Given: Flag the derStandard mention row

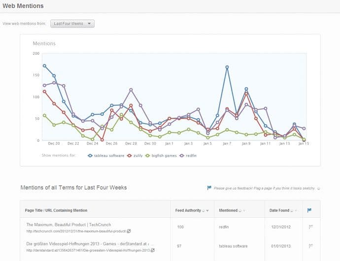Looking at the screenshot, I should (x=310, y=246).
